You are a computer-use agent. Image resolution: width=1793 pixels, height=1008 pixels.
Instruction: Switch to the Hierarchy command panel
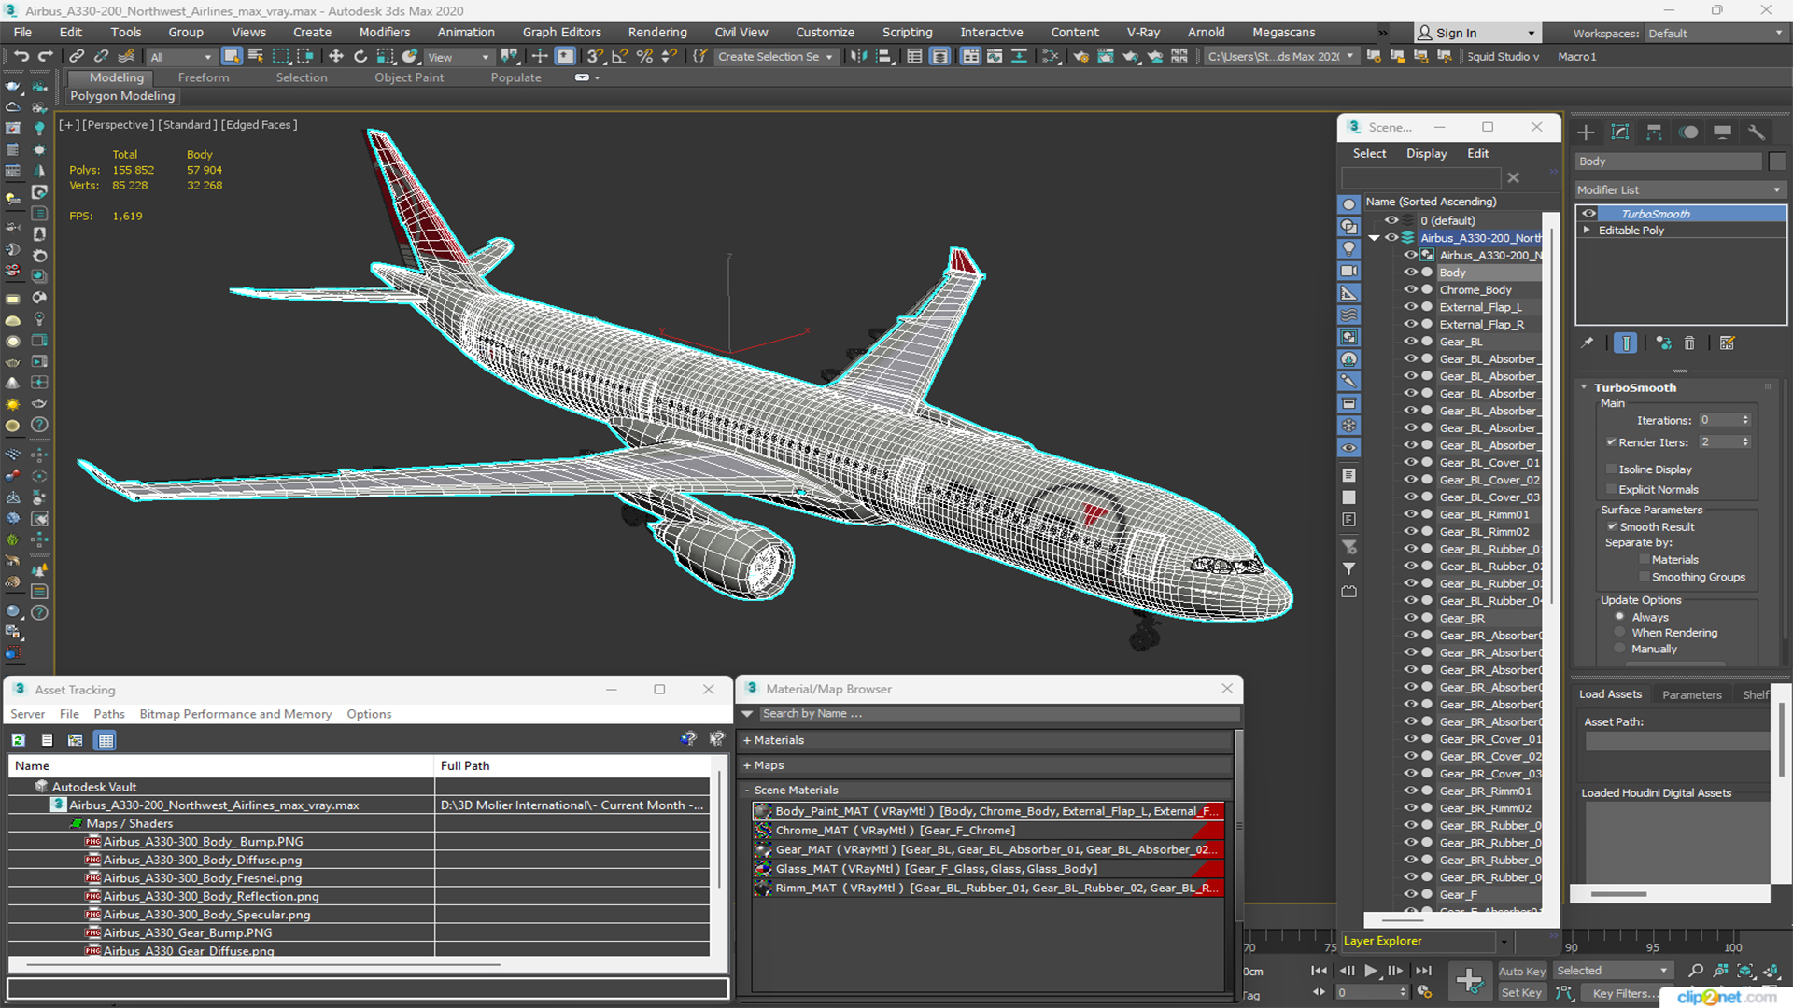pyautogui.click(x=1654, y=133)
